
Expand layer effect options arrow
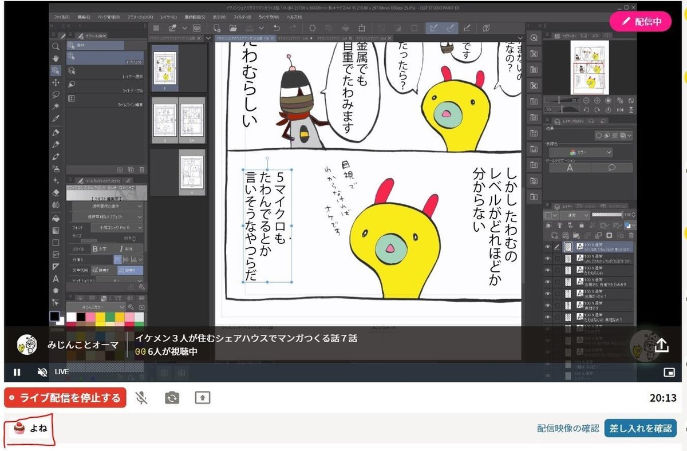click(x=629, y=136)
